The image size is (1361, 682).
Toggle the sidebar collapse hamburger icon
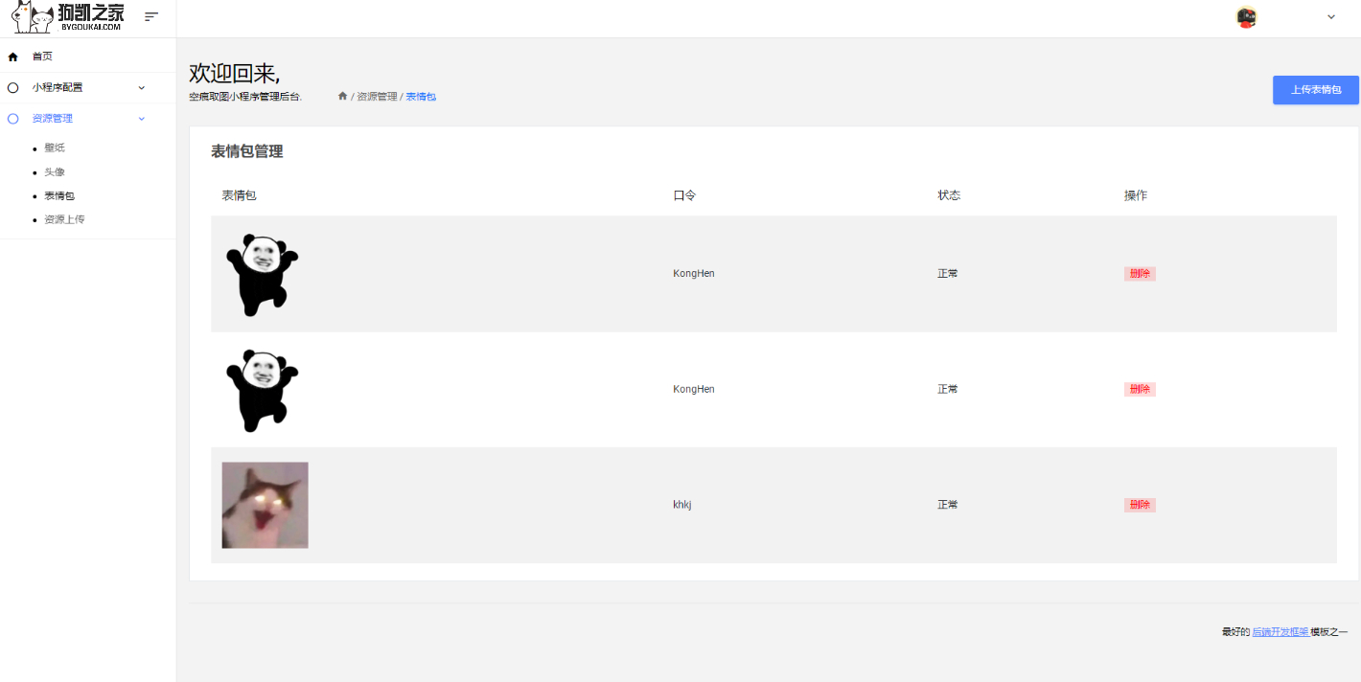click(x=151, y=16)
